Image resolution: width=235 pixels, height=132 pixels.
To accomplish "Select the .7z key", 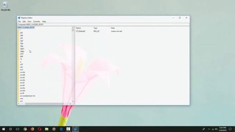I will pos(21,59).
